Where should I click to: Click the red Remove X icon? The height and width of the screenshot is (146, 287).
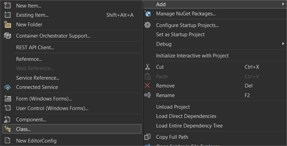[x=148, y=86]
